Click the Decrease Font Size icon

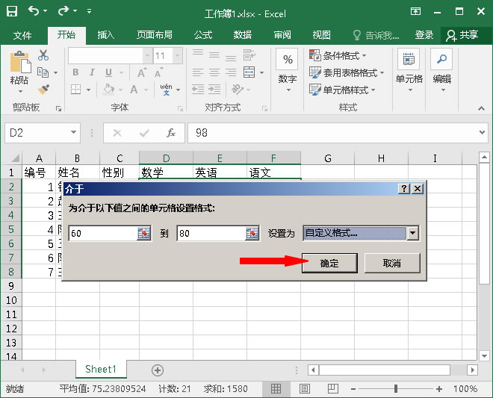coord(159,72)
